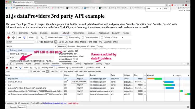The image size is (195, 109).
Task: Filter requests by JS type
Action: click(56, 71)
